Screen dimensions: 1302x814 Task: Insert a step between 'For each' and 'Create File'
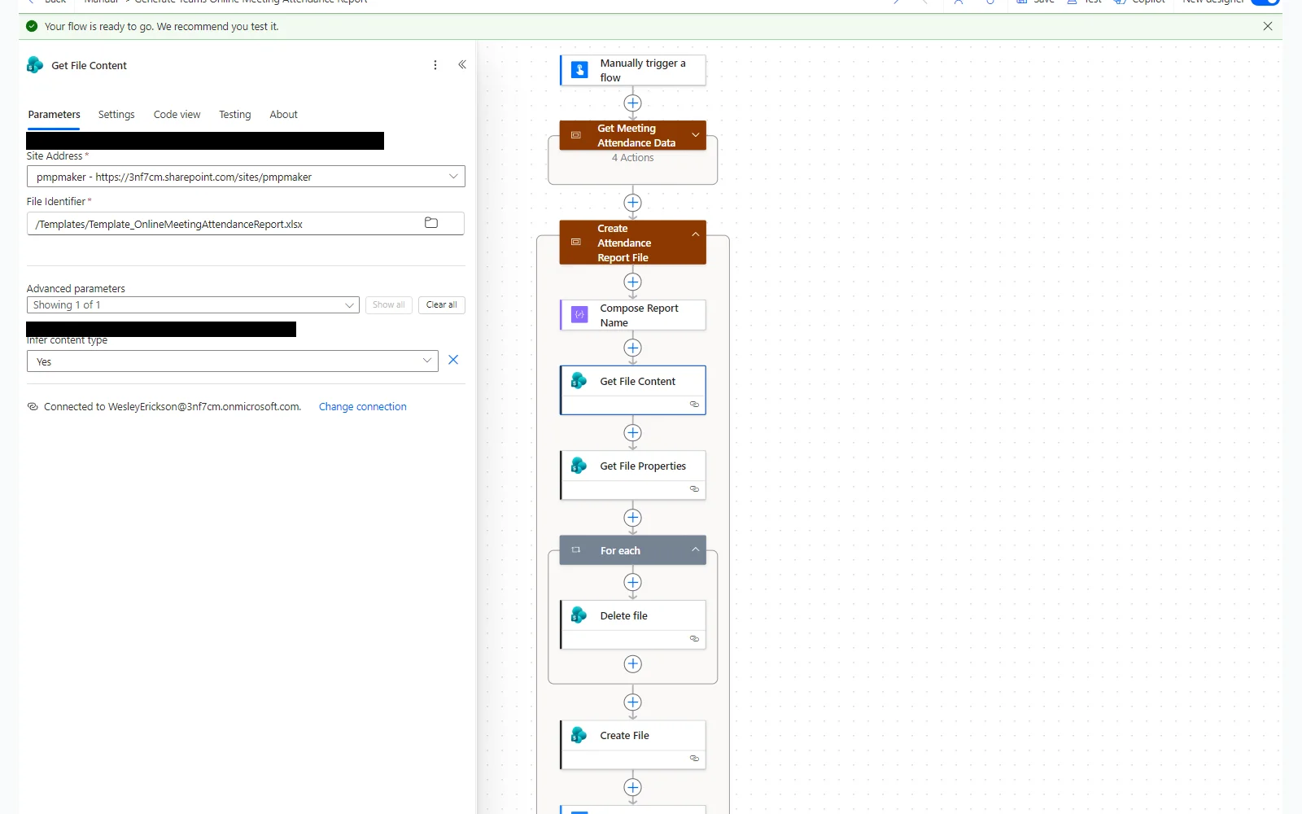(632, 702)
